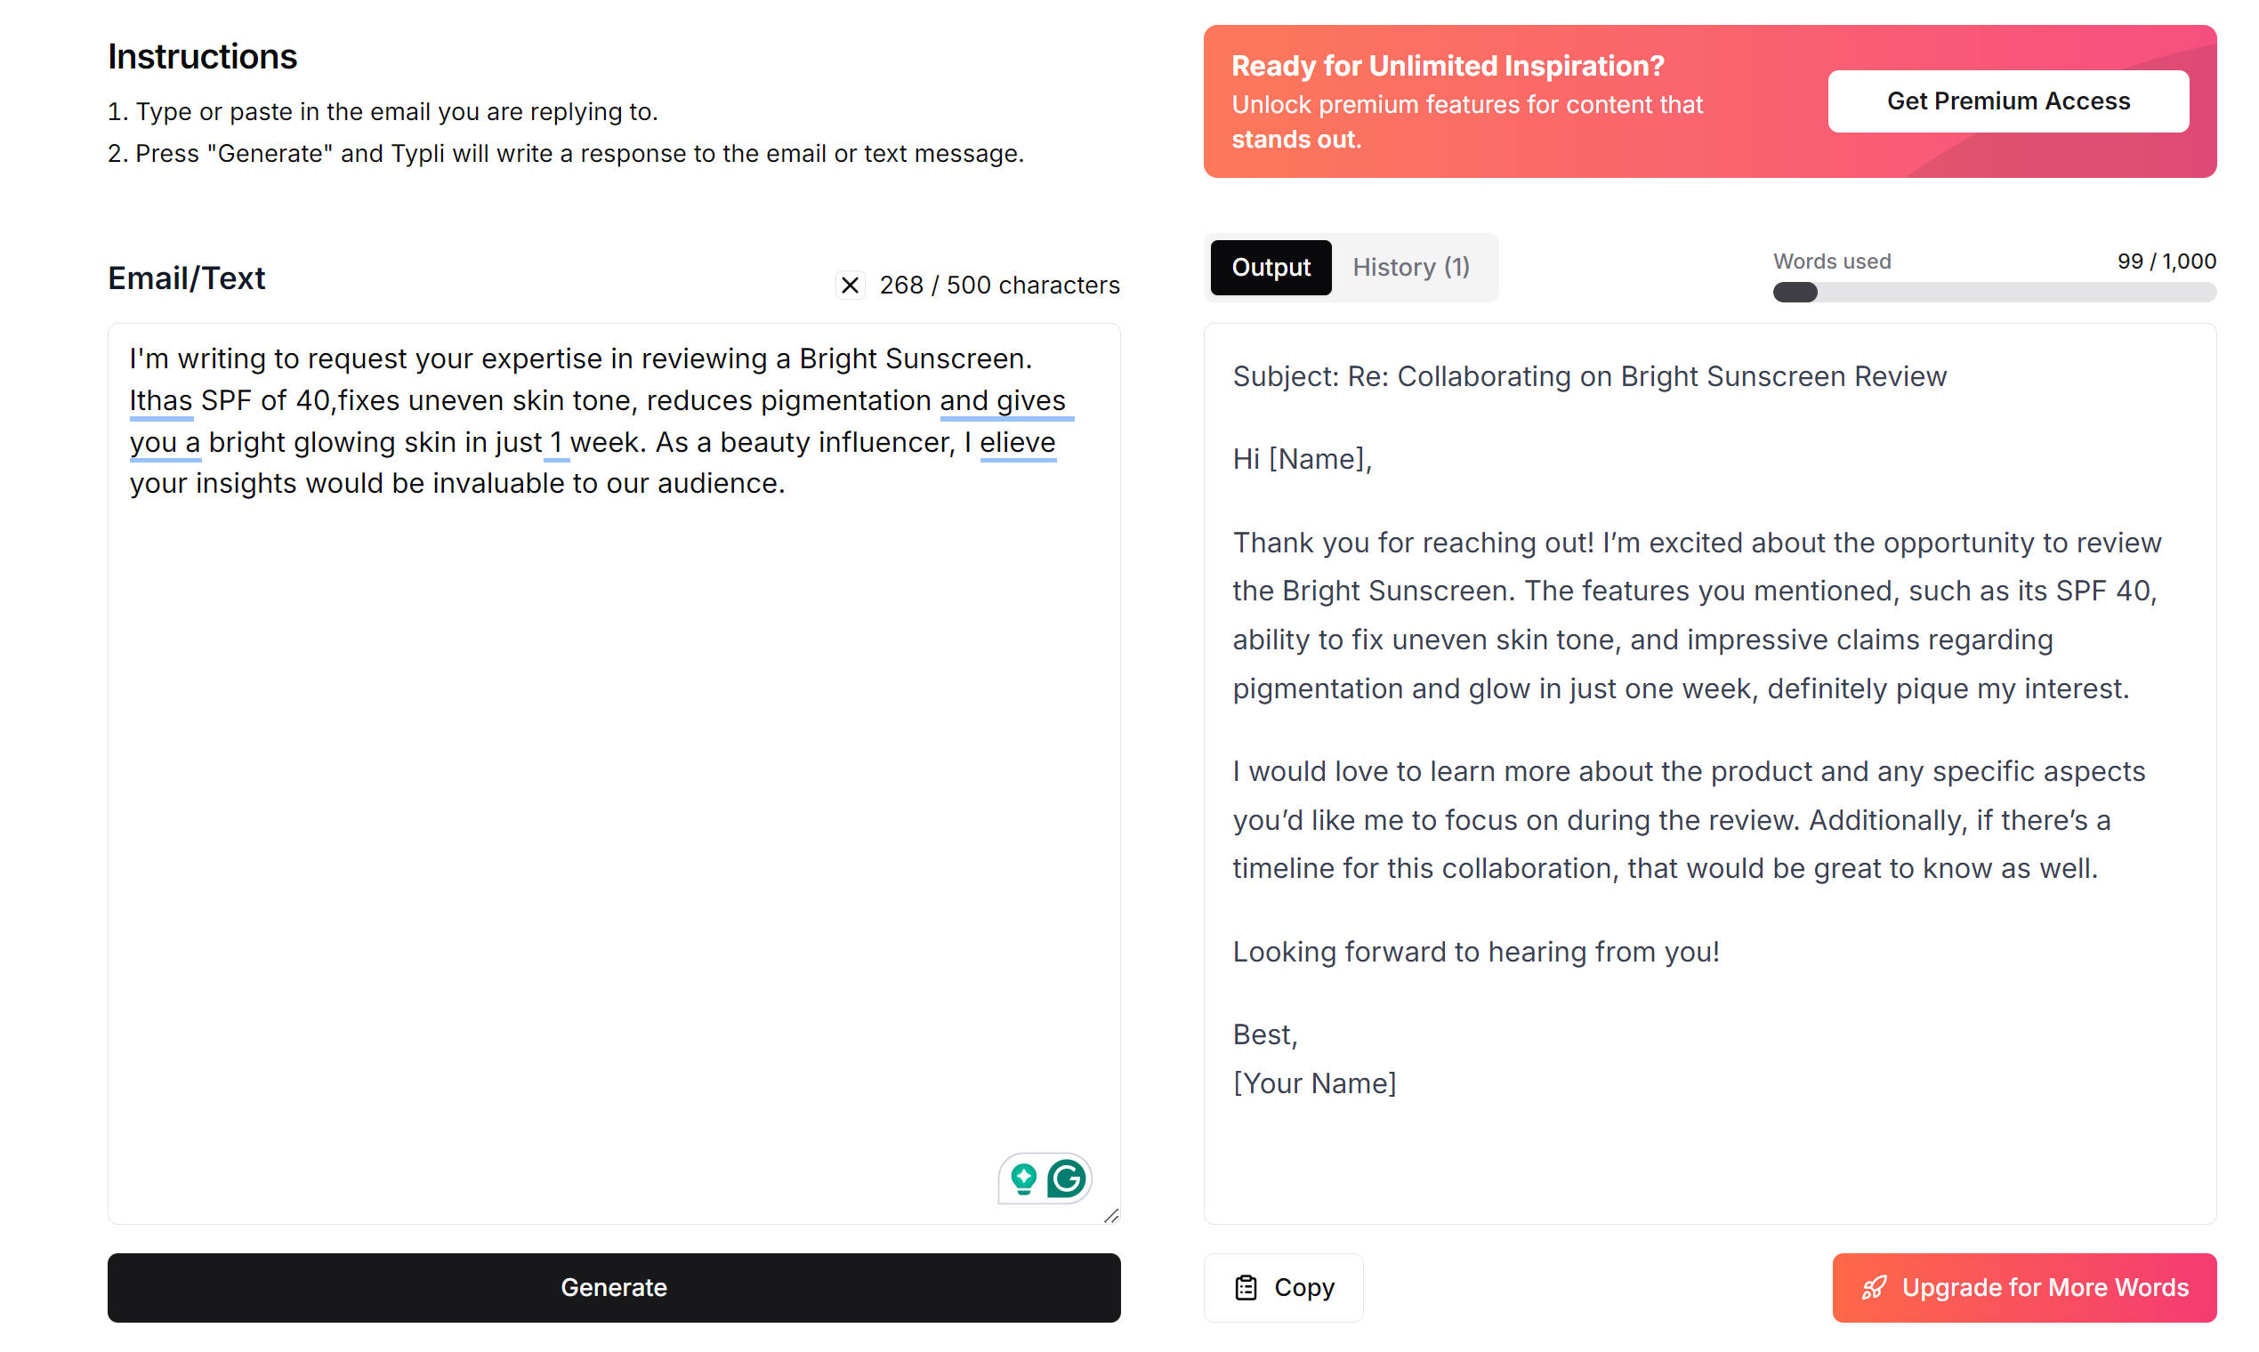The image size is (2259, 1352).
Task: Click the "[Your Name]" placeholder in output
Action: pos(1314,1083)
